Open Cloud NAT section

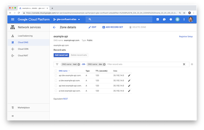point(29,56)
